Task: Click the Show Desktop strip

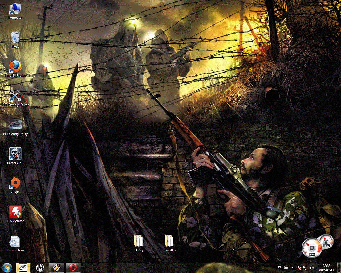Action: pos(339,268)
